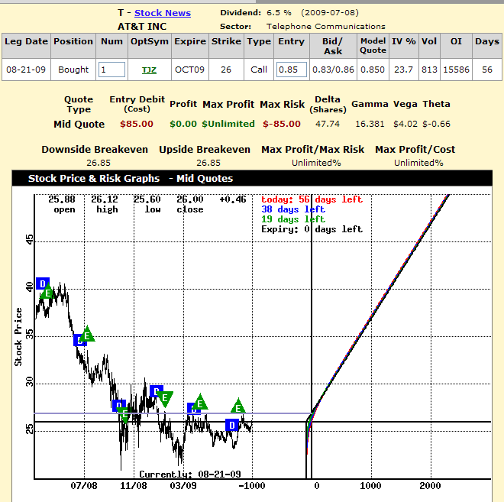
Task: Click the max risk value $-85.00
Action: [x=282, y=124]
